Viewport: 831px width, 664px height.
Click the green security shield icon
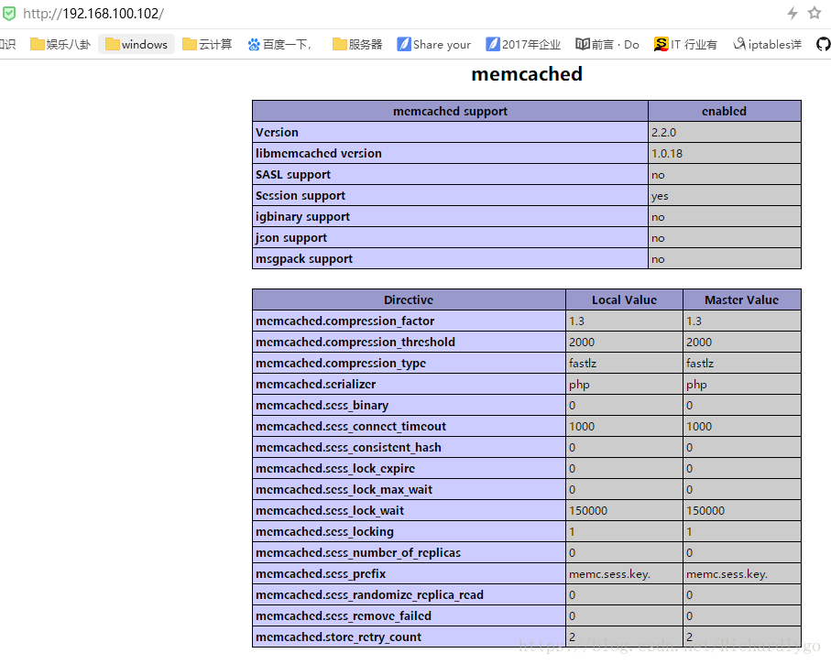coord(9,13)
